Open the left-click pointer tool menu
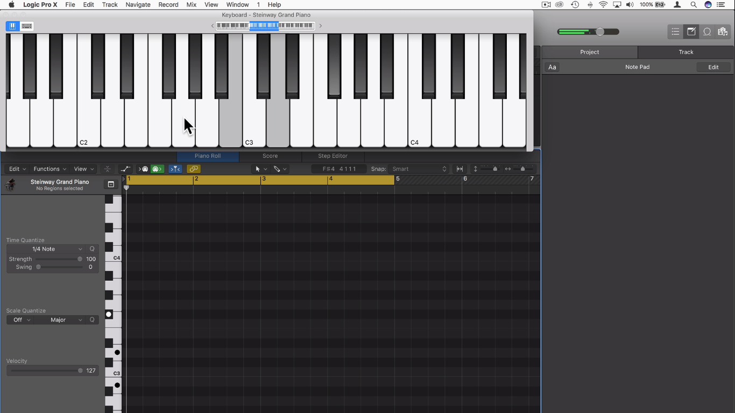 [261, 169]
